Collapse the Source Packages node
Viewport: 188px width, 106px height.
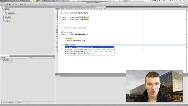[x=2, y=11]
